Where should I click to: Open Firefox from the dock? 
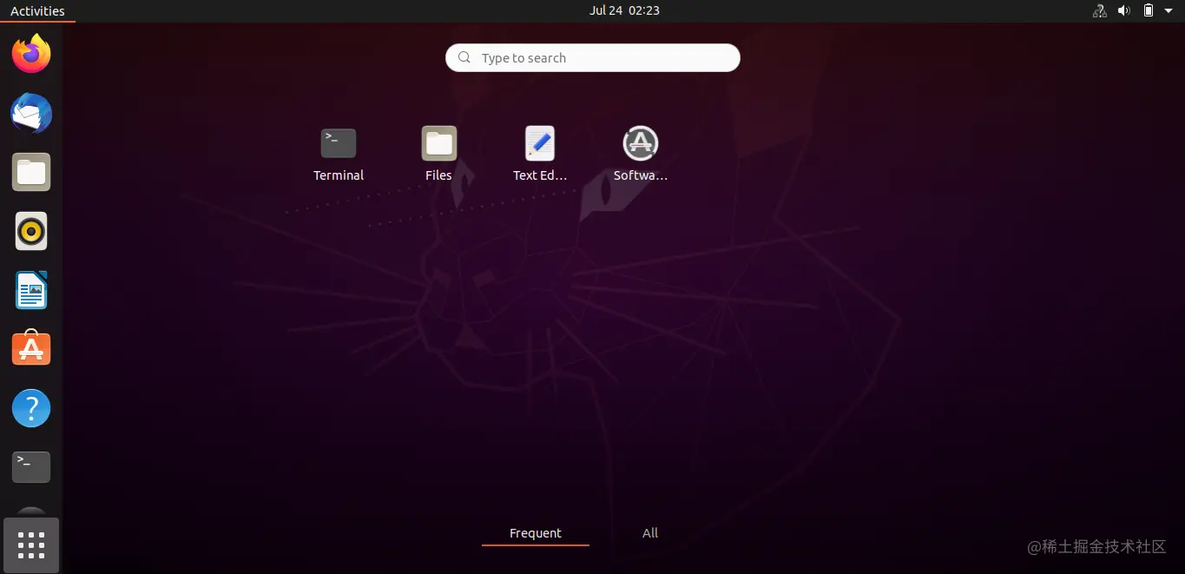pyautogui.click(x=31, y=54)
